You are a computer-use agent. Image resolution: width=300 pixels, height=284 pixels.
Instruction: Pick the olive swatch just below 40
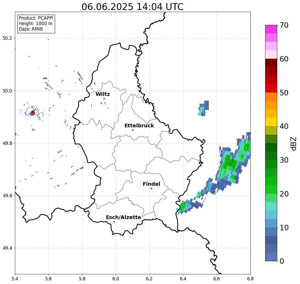tap(271, 130)
